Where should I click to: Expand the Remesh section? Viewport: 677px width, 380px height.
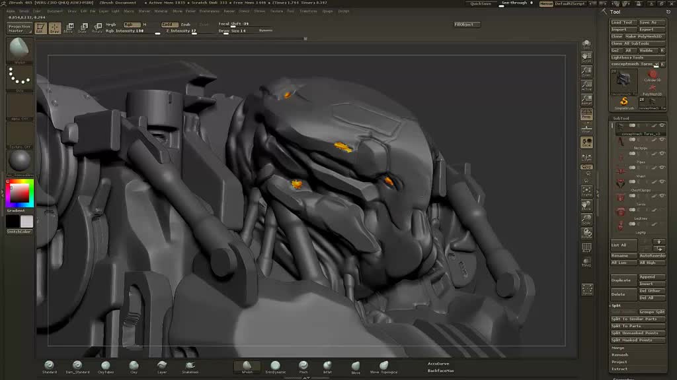(619, 355)
